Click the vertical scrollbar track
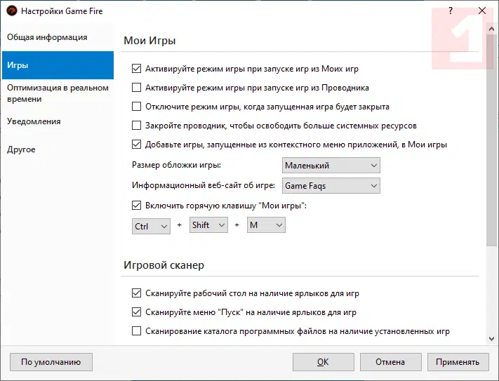This screenshot has width=499, height=381. (x=492, y=288)
